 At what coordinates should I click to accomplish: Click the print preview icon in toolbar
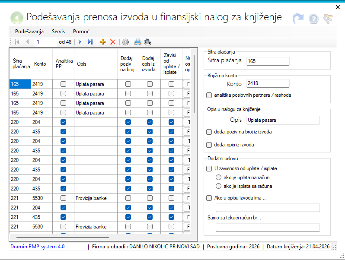tap(147, 42)
